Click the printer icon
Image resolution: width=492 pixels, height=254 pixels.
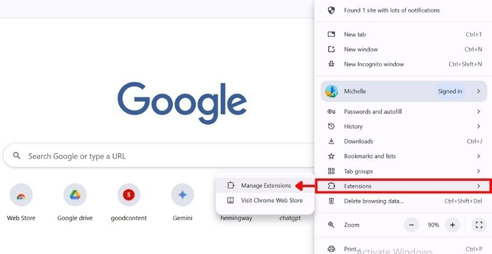[x=331, y=249]
